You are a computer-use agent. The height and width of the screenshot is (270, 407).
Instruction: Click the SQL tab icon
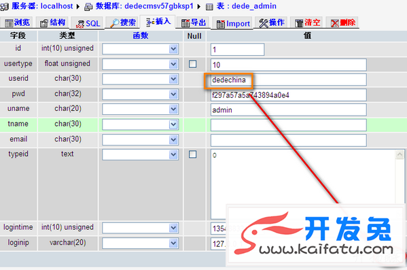[x=79, y=24]
